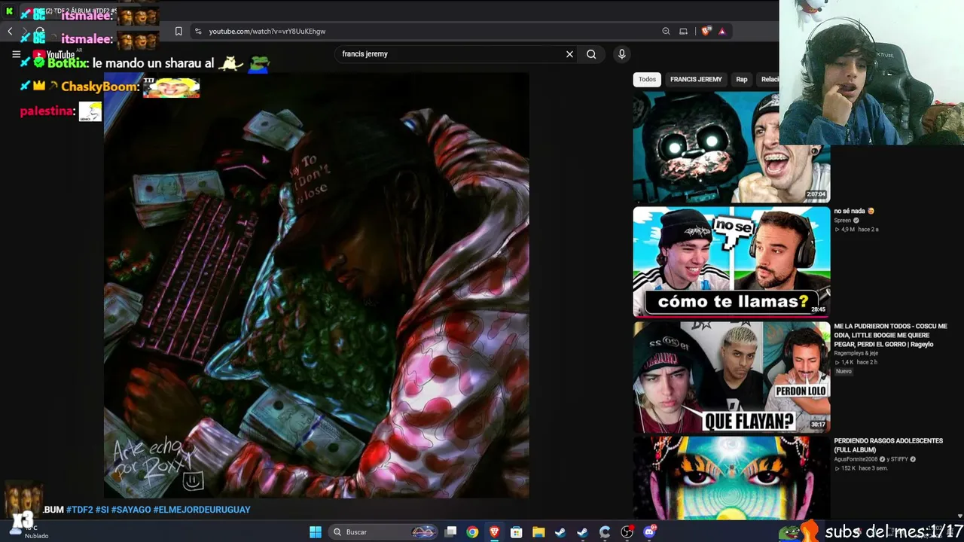Open the 'cómo te llamas?' video thumbnail
The height and width of the screenshot is (542, 964).
pyautogui.click(x=731, y=262)
